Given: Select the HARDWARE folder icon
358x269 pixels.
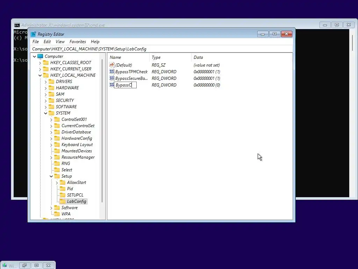Looking at the screenshot, I should pyautogui.click(x=52, y=88).
